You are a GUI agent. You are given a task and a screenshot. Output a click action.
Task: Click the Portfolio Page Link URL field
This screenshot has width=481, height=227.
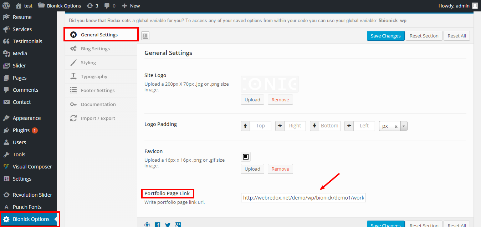coord(303,197)
